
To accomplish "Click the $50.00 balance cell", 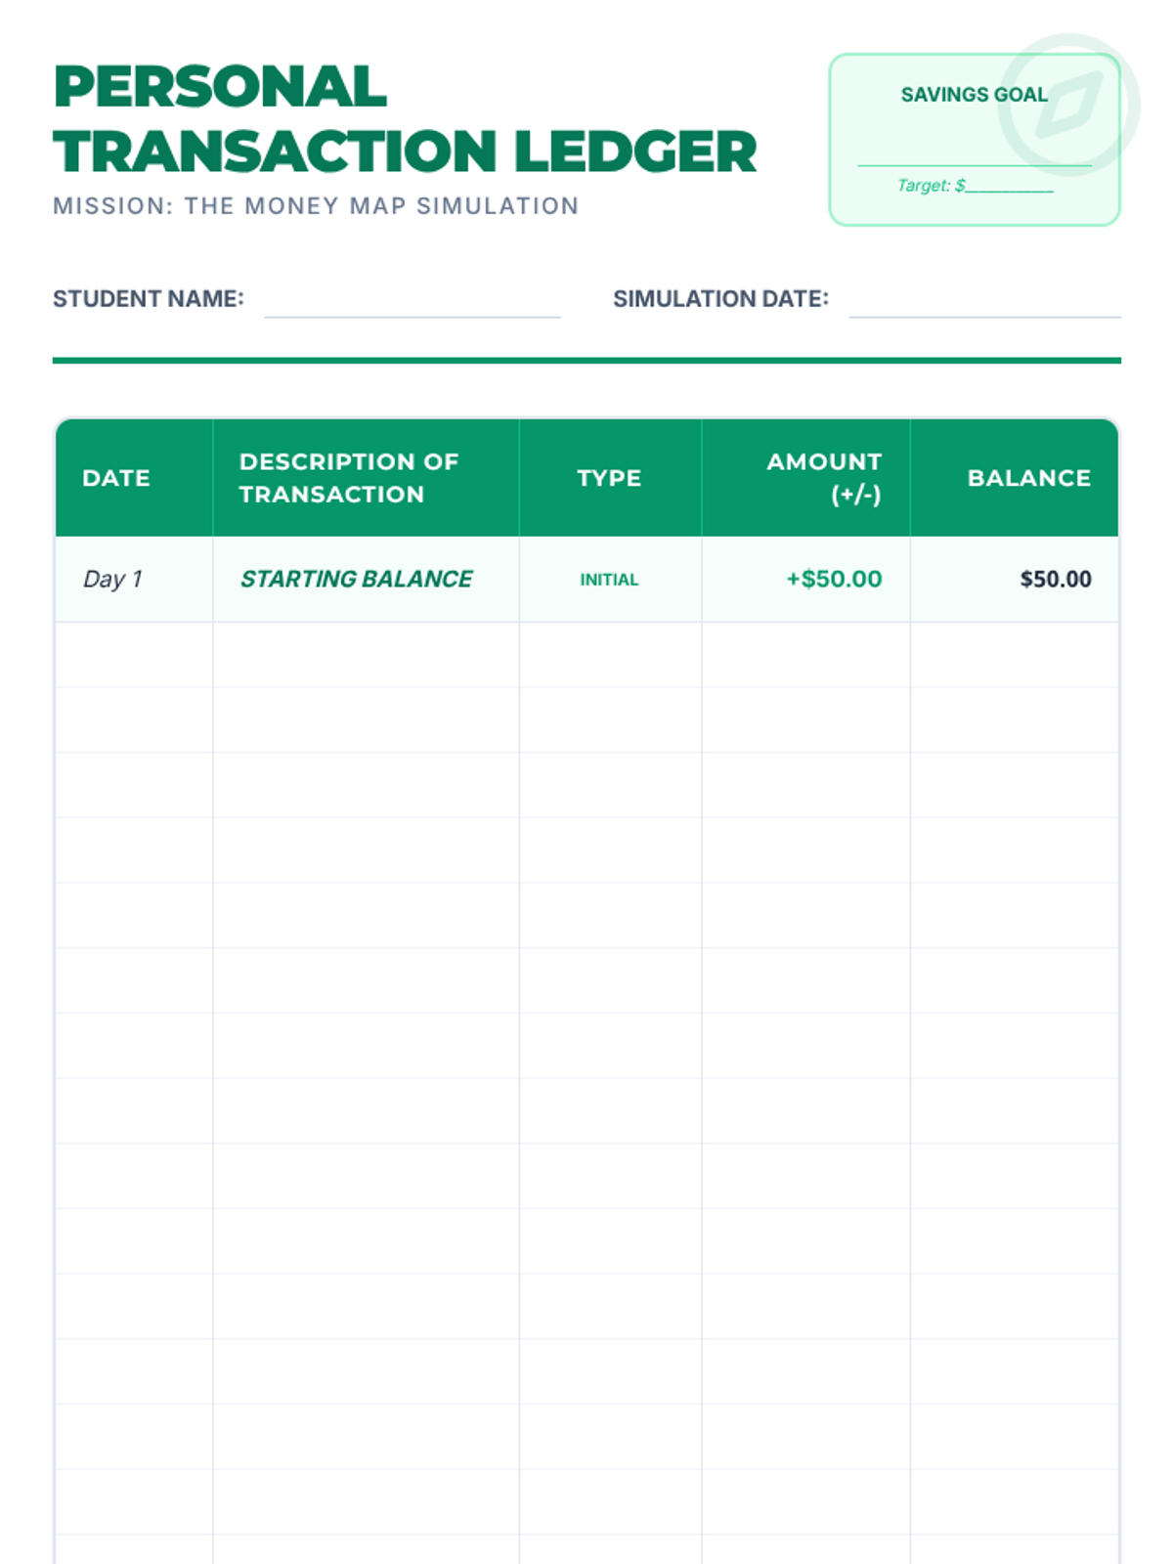I will (1055, 580).
